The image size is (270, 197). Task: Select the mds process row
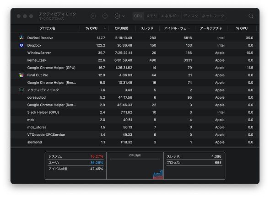pos(135,120)
